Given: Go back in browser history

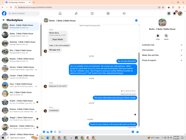Looking at the screenshot, I should 3,7.
